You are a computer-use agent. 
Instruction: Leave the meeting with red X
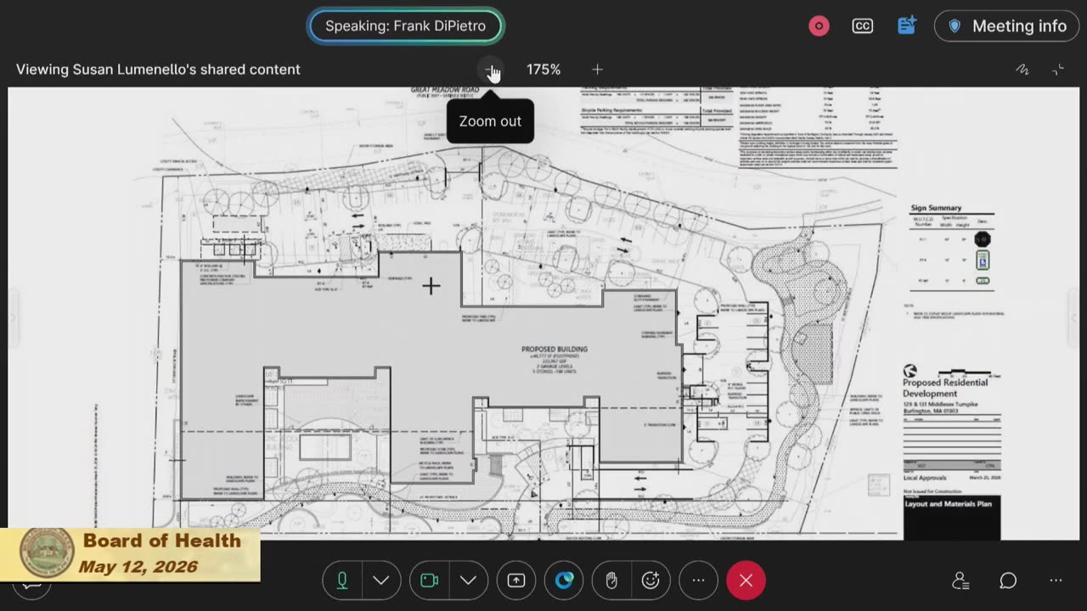click(x=746, y=580)
